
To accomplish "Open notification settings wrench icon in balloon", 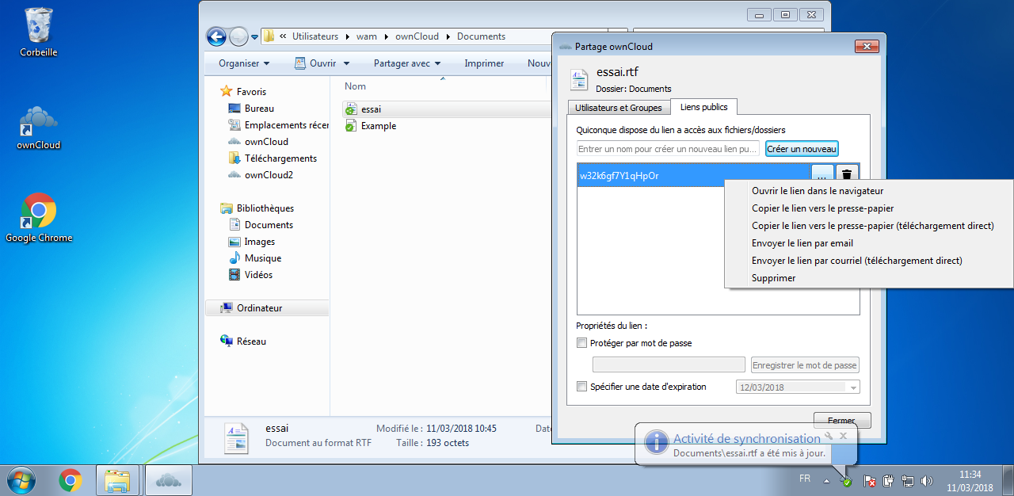I will [x=829, y=436].
